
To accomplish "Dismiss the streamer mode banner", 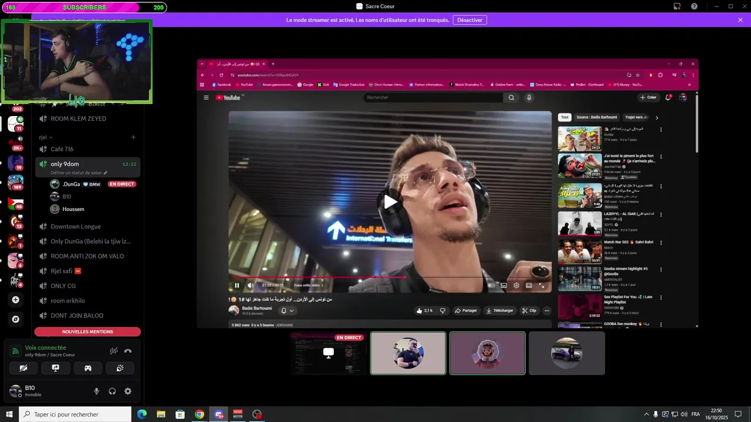I will click(740, 20).
